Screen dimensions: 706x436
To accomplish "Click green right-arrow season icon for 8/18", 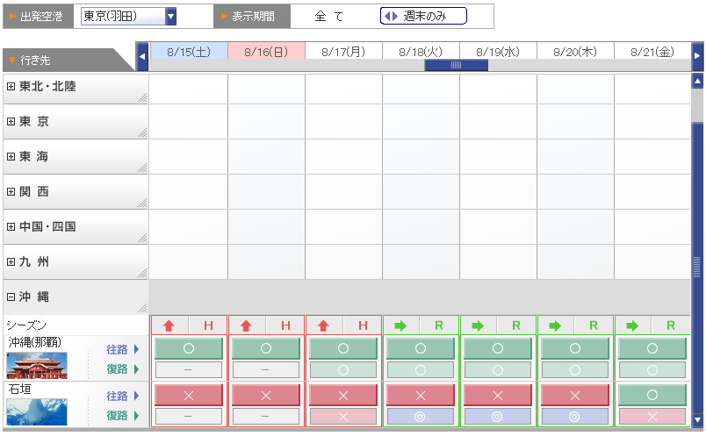I will pos(401,325).
